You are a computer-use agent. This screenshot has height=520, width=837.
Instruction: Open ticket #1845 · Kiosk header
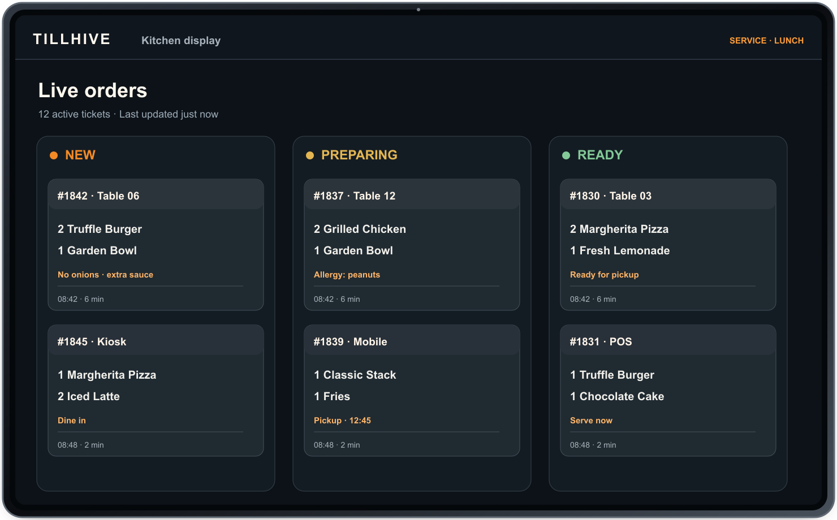(x=156, y=340)
